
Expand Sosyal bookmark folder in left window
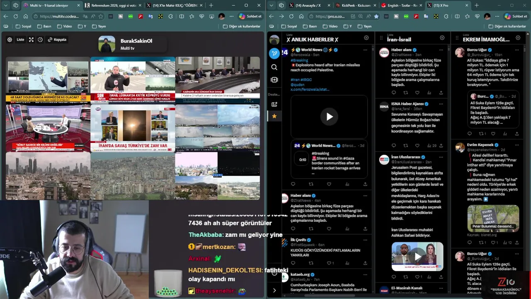(23, 26)
